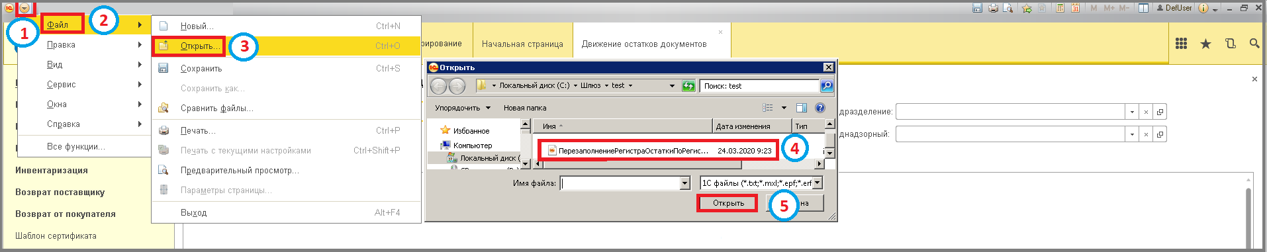Open help question-mark icon in dialog
Screen dimensions: 1267x252
820,108
